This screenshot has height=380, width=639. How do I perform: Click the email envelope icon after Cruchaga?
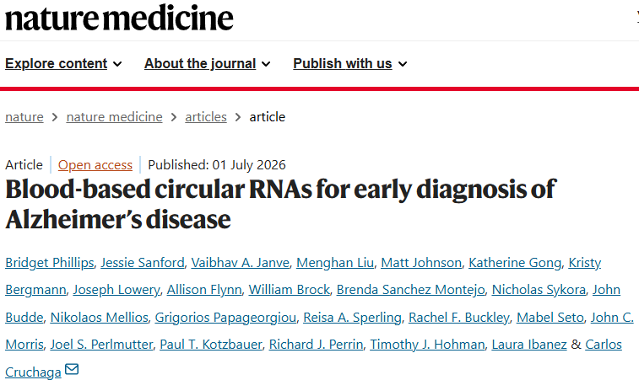(72, 369)
